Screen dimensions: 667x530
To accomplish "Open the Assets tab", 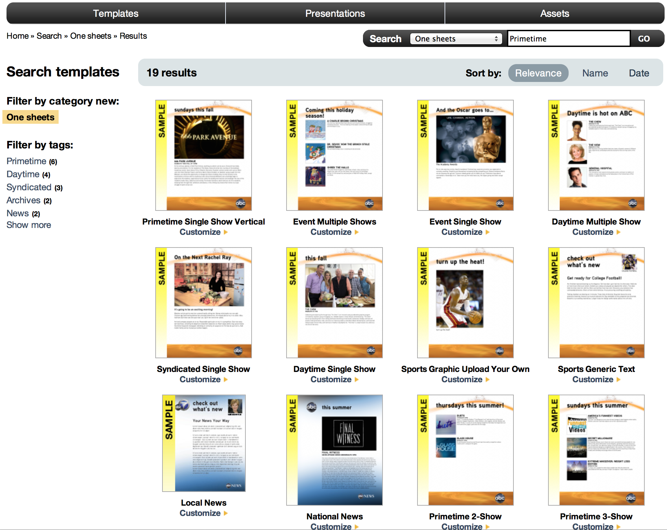I will pos(555,13).
